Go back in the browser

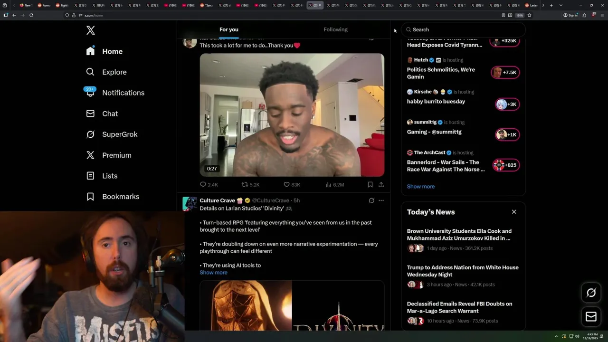pos(14,15)
